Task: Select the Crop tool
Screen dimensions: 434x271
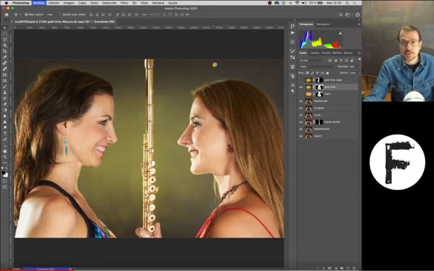Action: click(5, 51)
